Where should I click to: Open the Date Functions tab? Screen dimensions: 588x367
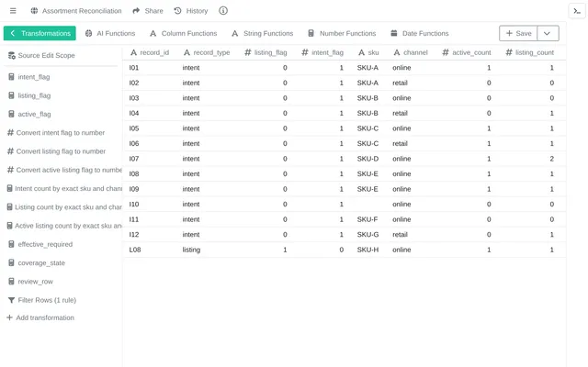tap(419, 33)
